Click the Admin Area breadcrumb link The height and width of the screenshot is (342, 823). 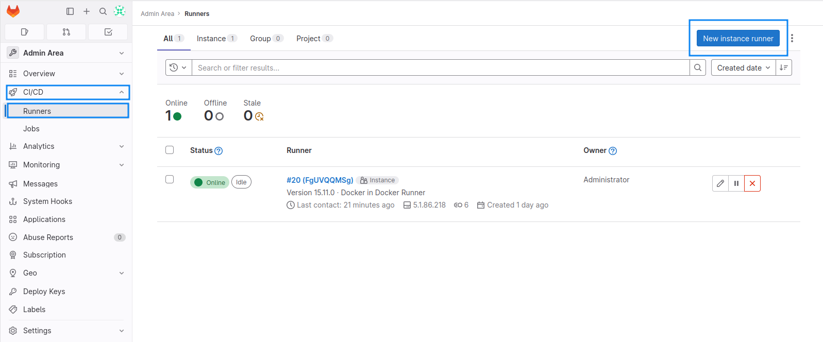point(157,14)
